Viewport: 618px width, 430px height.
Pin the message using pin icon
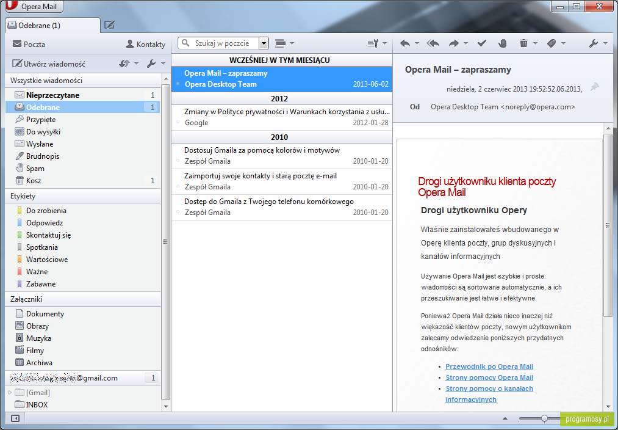coord(594,87)
